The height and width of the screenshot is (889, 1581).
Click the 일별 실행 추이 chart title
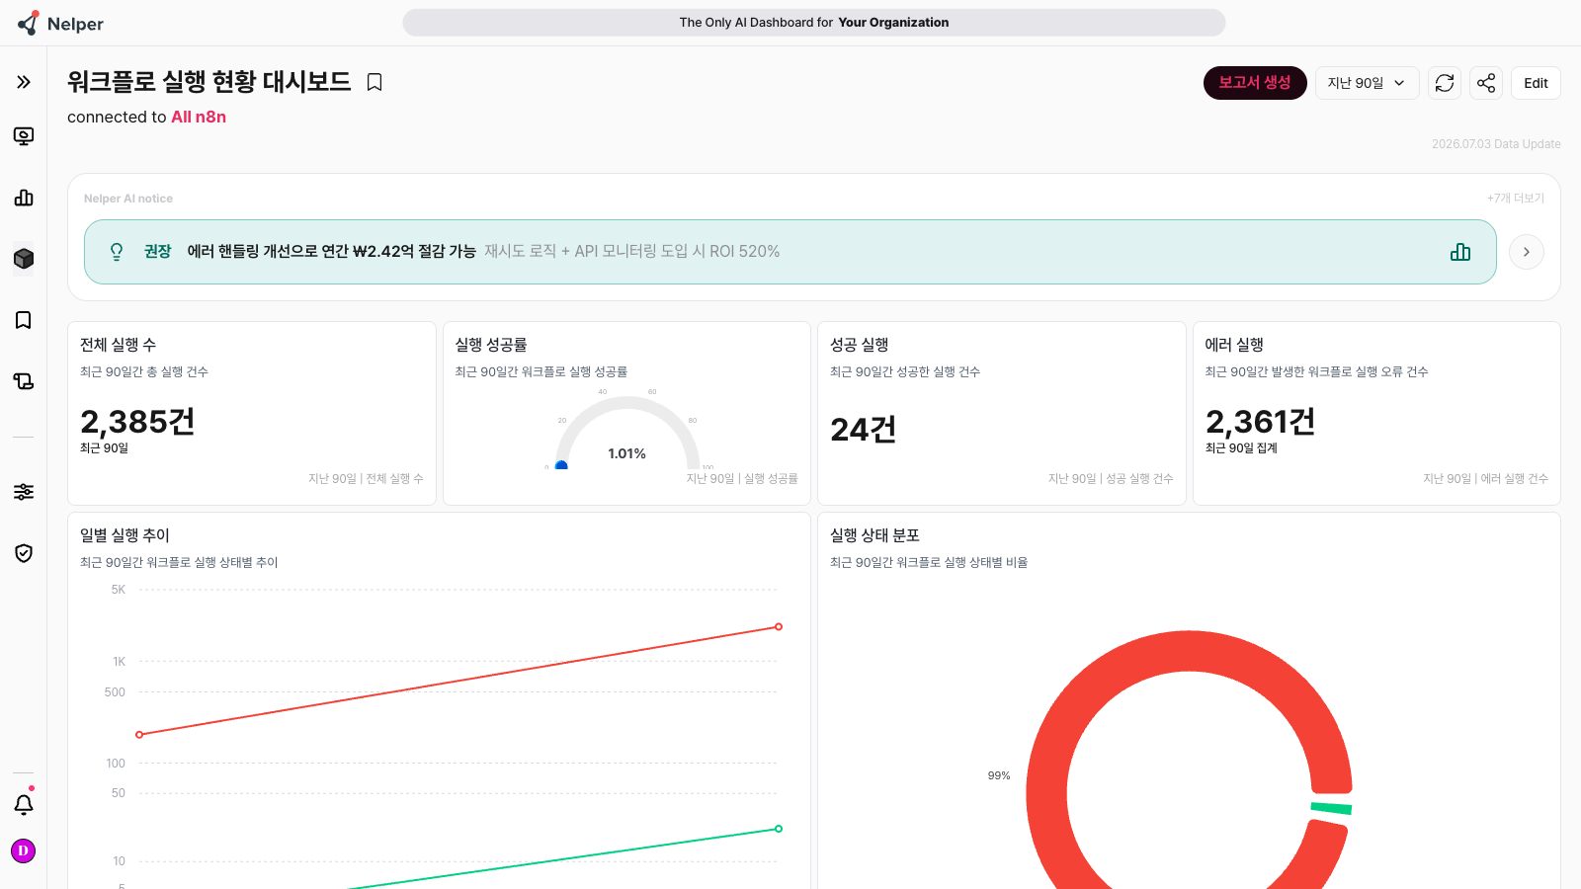click(x=125, y=535)
